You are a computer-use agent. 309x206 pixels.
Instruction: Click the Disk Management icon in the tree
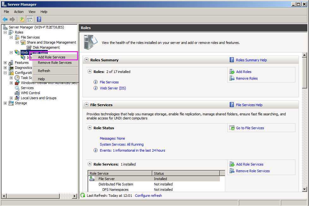point(29,47)
